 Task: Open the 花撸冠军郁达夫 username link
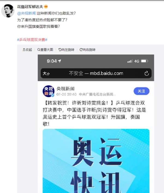pyautogui.click(x=30, y=7)
